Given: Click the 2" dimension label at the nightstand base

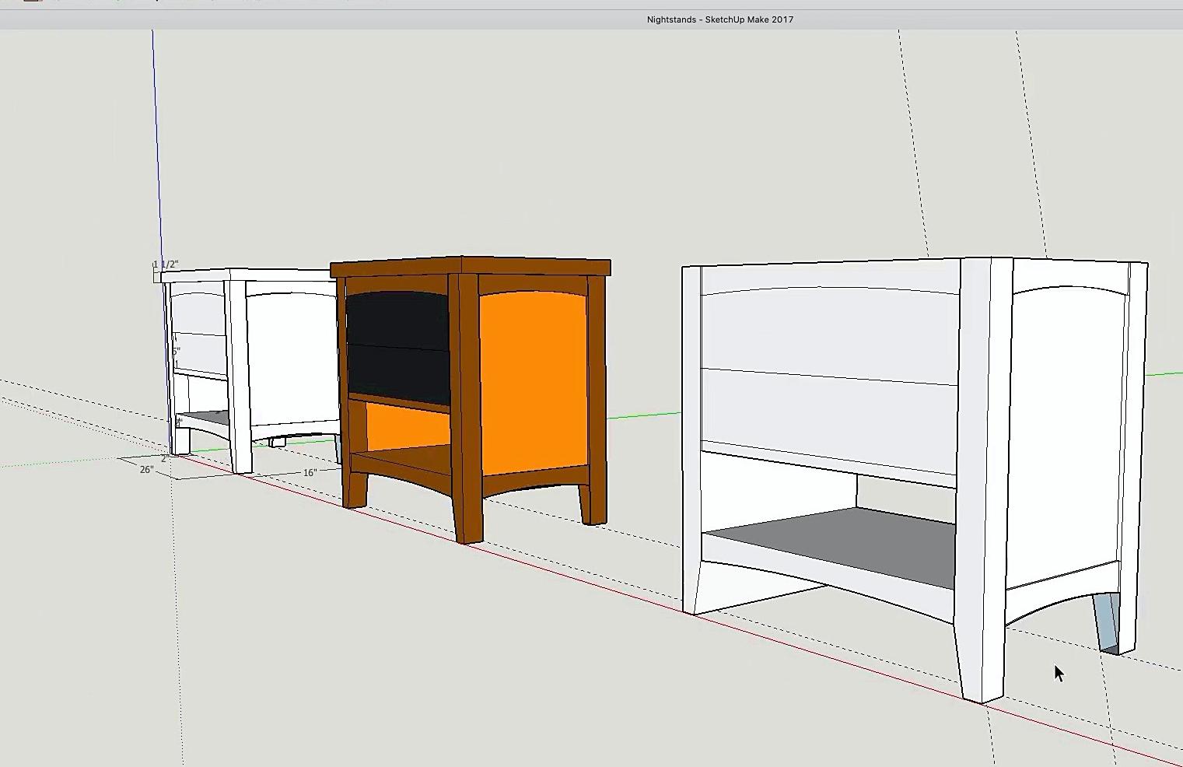Looking at the screenshot, I should 165,458.
